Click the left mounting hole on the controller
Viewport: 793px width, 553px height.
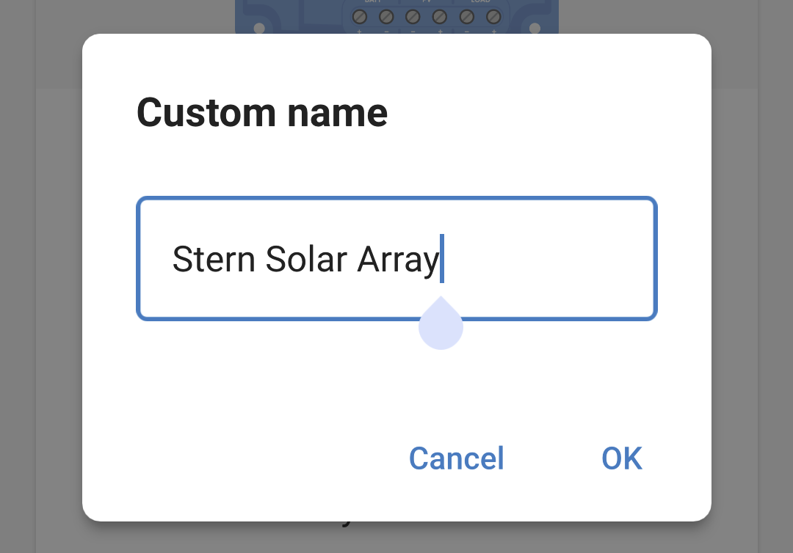260,27
